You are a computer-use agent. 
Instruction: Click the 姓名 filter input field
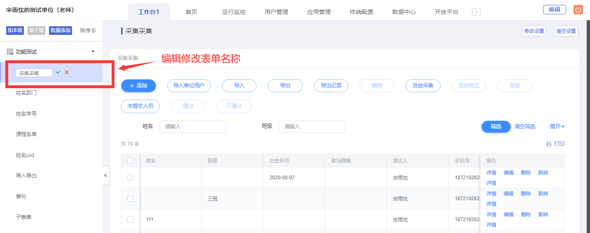tap(193, 127)
